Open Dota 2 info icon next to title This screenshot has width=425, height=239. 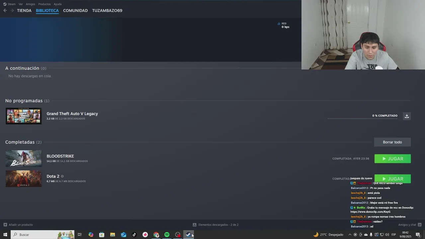click(62, 176)
